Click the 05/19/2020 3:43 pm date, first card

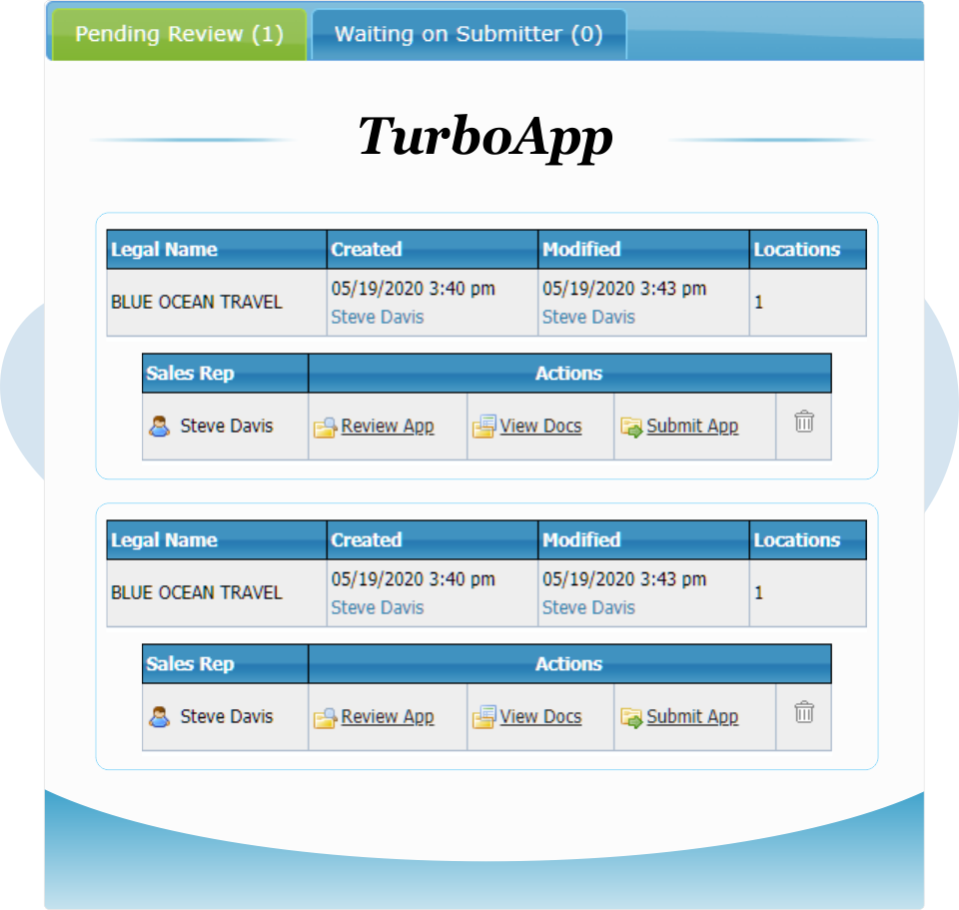tap(624, 289)
